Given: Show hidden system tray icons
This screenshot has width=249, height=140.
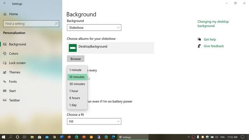Looking at the screenshot, I should (x=188, y=137).
